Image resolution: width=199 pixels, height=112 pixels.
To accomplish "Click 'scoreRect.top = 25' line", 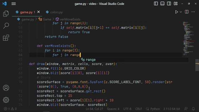I will pyautogui.click(x=54, y=96).
